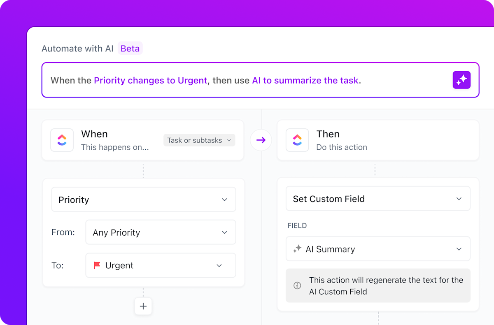Image resolution: width=494 pixels, height=325 pixels.
Task: Click the AI to summarize the task link
Action: [305, 80]
